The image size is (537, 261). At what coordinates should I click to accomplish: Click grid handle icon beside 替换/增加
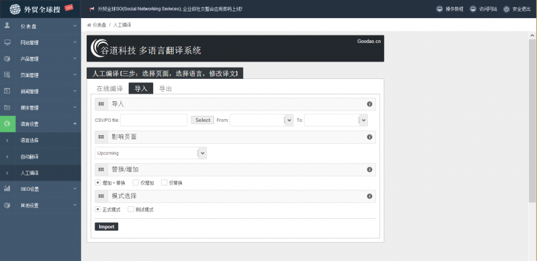click(x=101, y=170)
